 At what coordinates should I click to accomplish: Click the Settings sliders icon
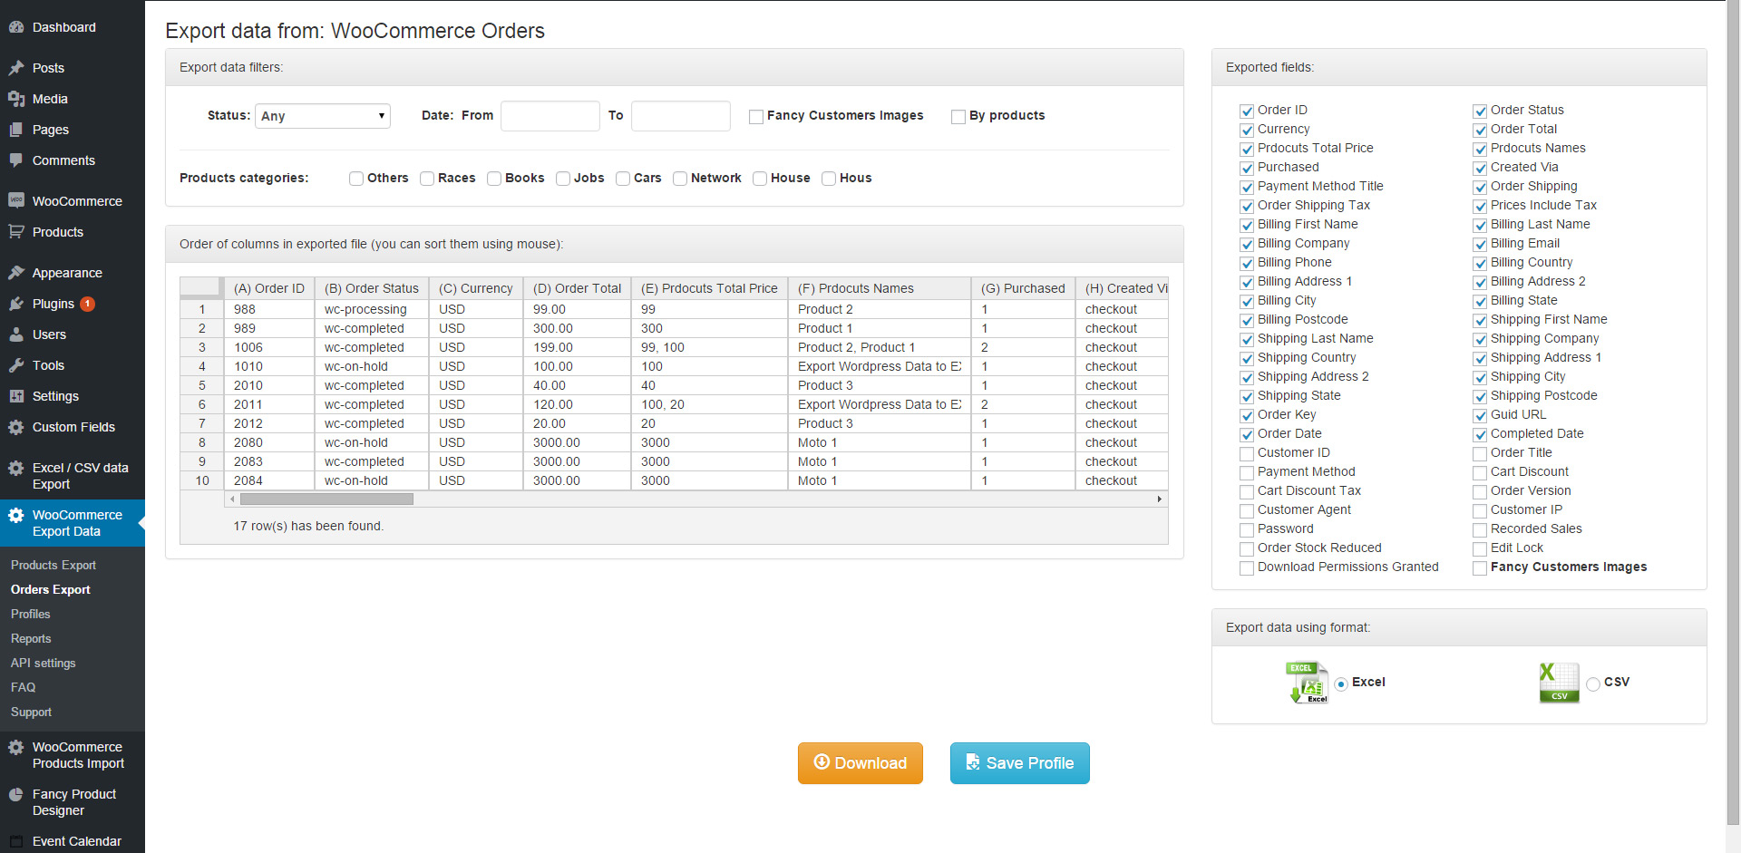(16, 396)
